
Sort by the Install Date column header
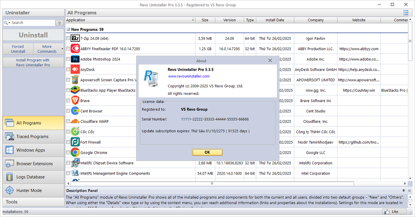275,20
